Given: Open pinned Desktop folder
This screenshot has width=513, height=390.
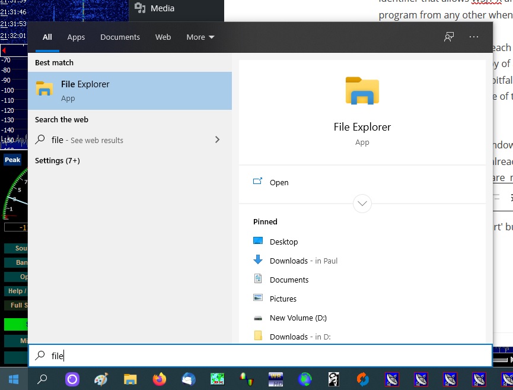Looking at the screenshot, I should click(x=283, y=242).
